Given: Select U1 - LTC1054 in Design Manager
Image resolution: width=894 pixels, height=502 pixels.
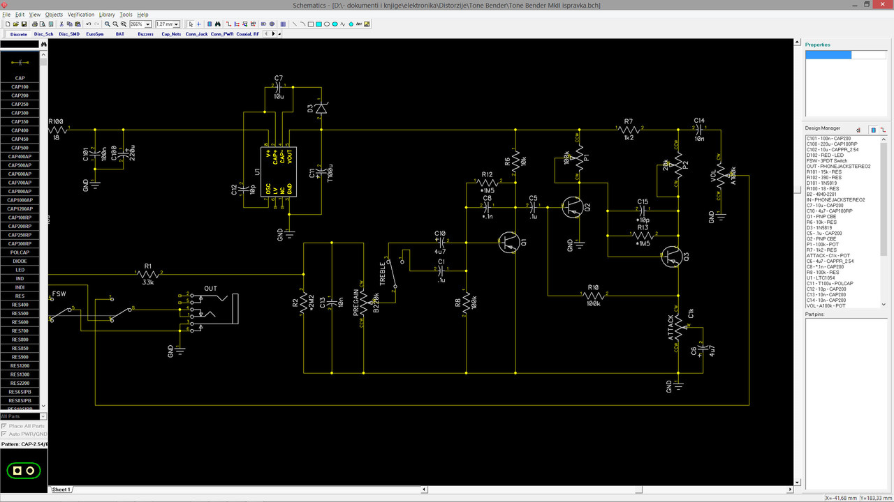Looking at the screenshot, I should [823, 277].
